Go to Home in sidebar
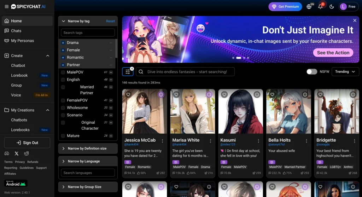The height and width of the screenshot is (197, 362). point(27,21)
